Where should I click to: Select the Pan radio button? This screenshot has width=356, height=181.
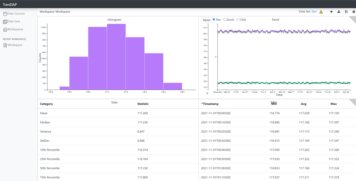[214, 20]
